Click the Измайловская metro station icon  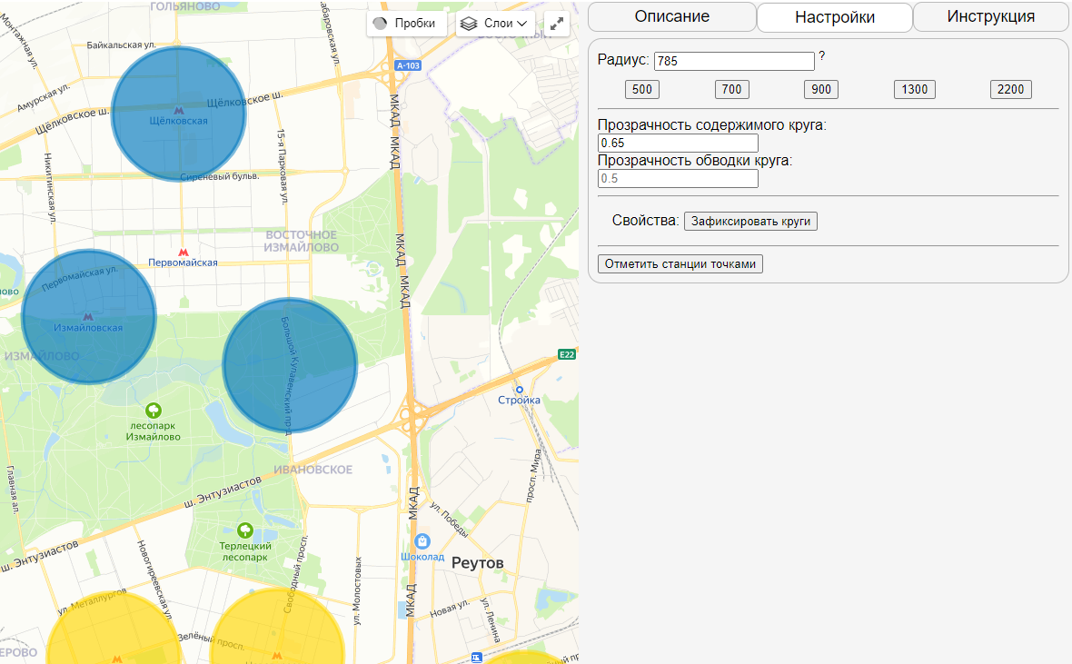tap(89, 315)
